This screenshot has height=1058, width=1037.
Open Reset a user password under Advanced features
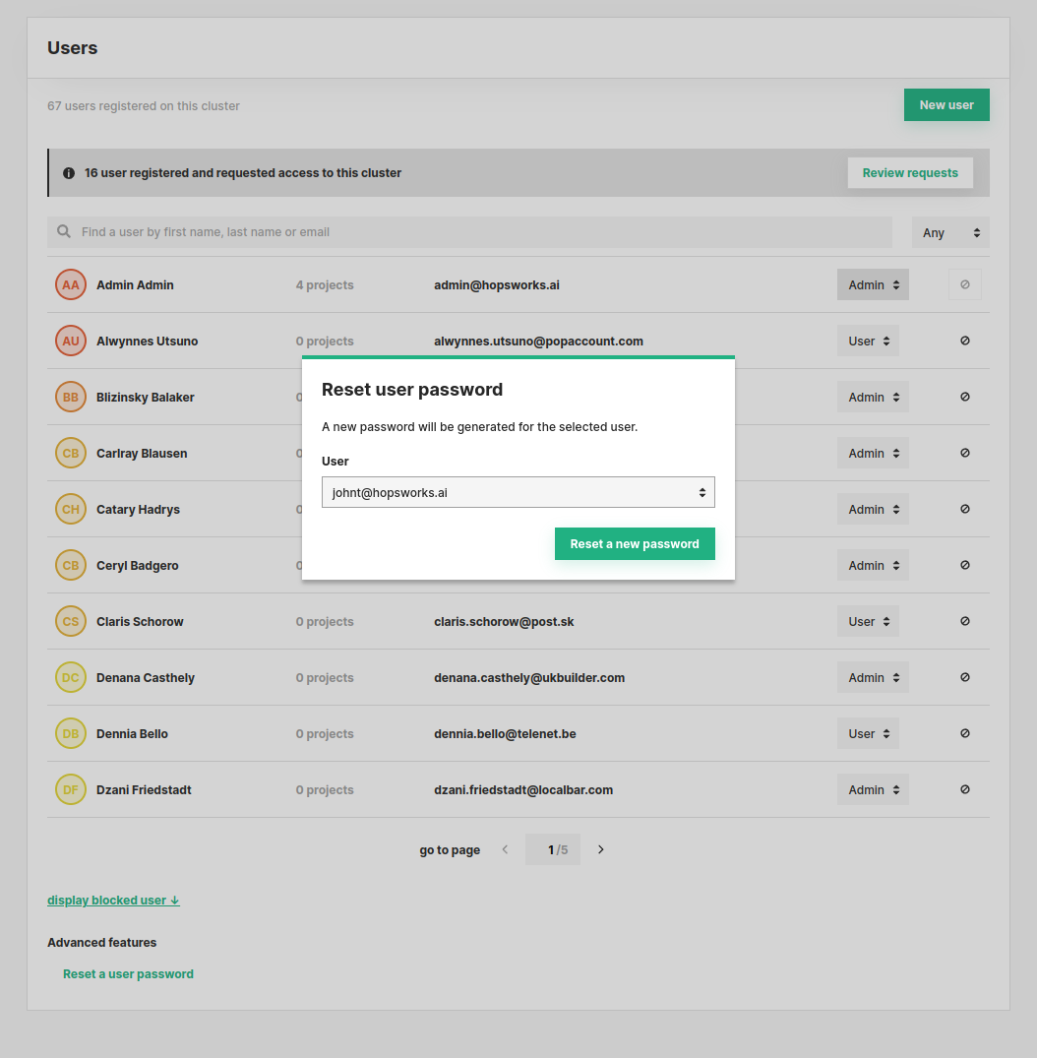128,973
